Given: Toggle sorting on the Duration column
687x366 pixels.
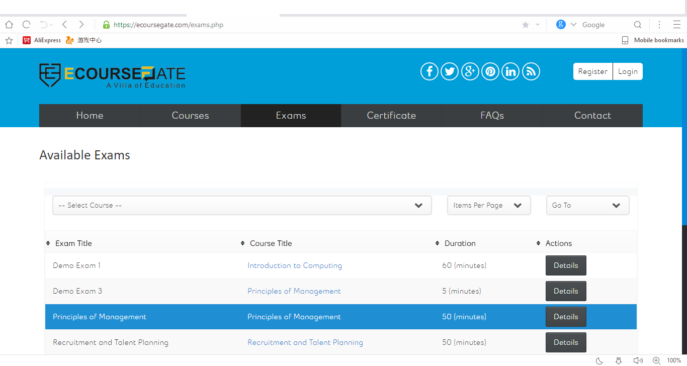Looking at the screenshot, I should point(437,243).
